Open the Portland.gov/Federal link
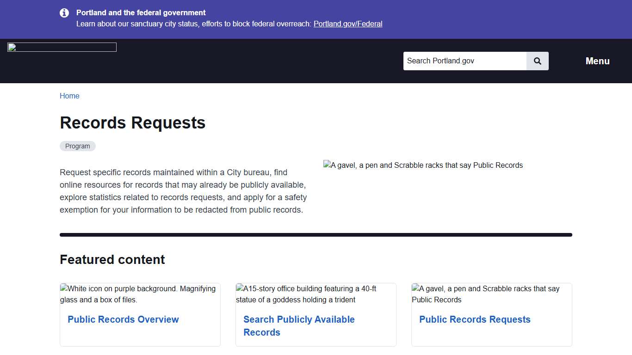Image resolution: width=632 pixels, height=355 pixels. pyautogui.click(x=348, y=24)
